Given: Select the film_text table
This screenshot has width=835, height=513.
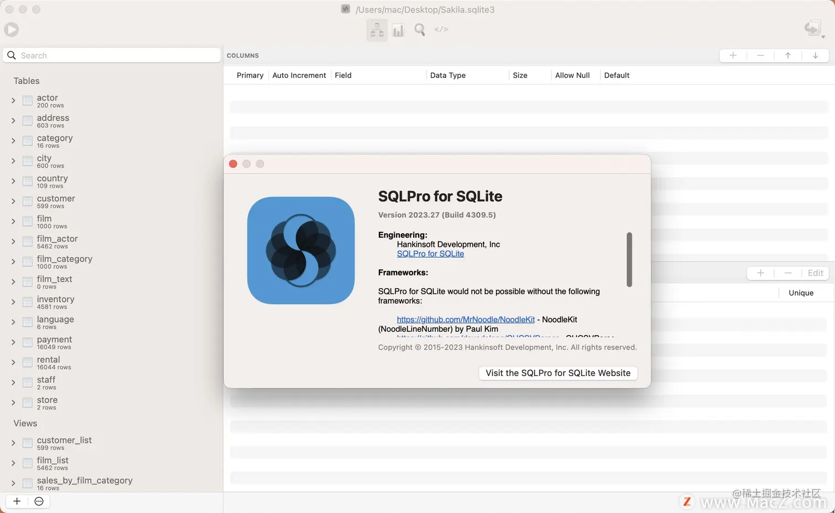Looking at the screenshot, I should 55,282.
